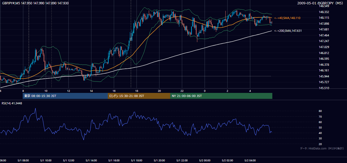Image resolution: width=347 pixels, height=163 pixels.
Task: Click the RSI scale value 40
Action: tap(320, 133)
